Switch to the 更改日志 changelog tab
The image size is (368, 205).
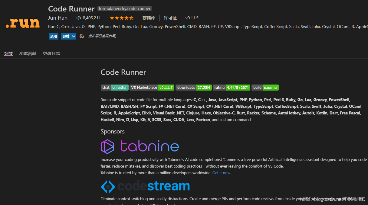click(51, 53)
